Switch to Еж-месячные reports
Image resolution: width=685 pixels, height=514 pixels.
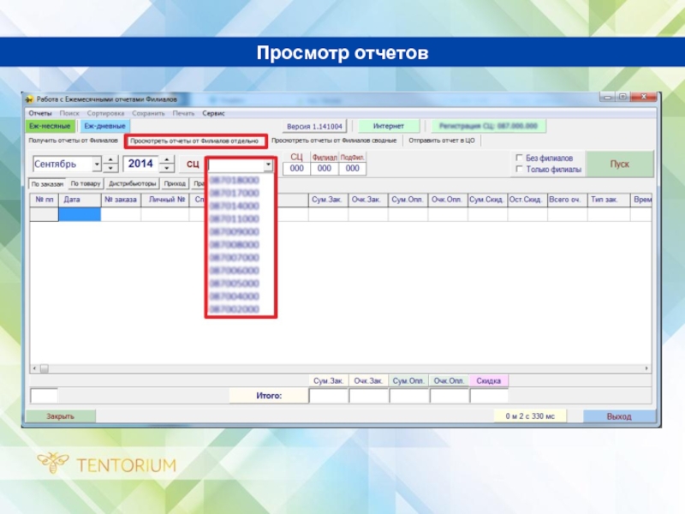pyautogui.click(x=50, y=126)
